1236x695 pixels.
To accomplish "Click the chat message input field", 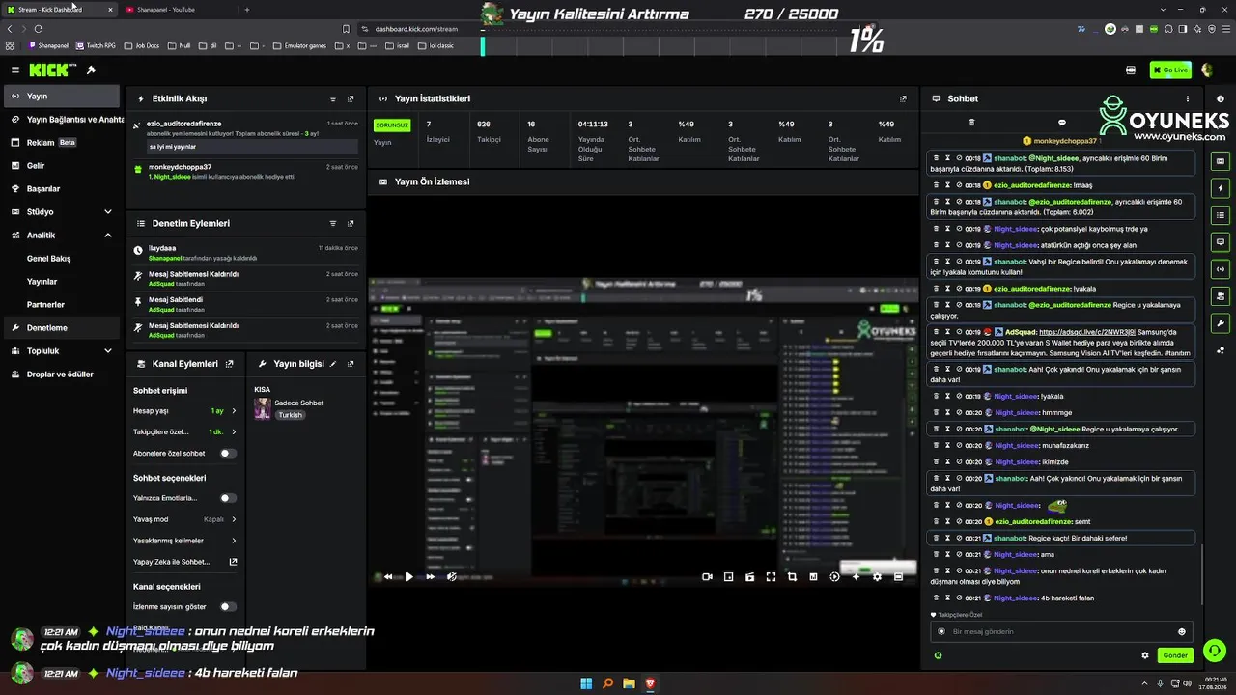I will coord(1061,632).
